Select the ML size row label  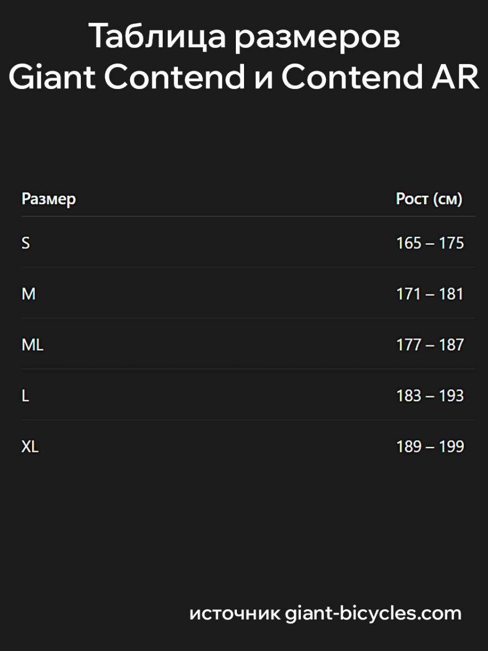[33, 345]
